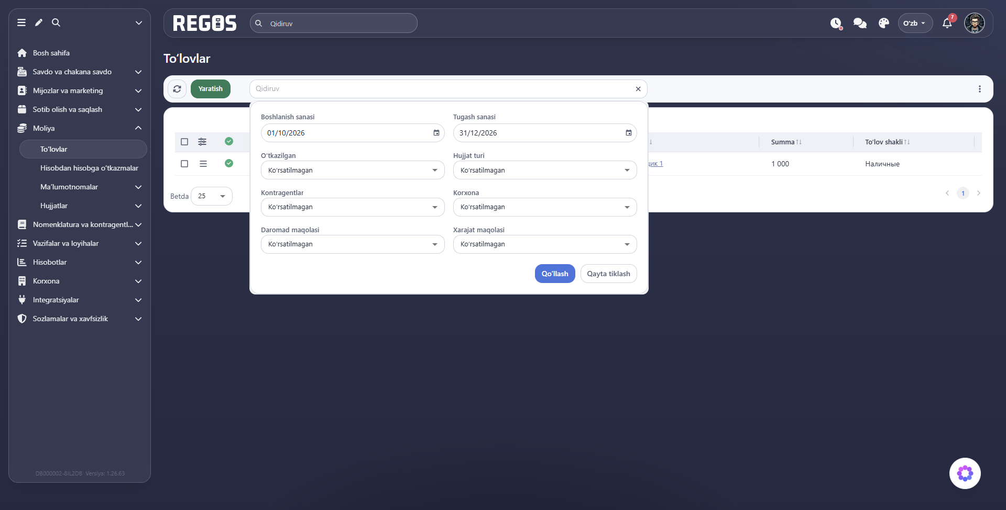Open calendar for Boshlanish sanasi
Image resolution: width=1006 pixels, height=510 pixels.
[436, 133]
